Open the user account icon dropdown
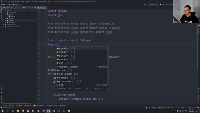The height and width of the screenshot is (113, 200). pyautogui.click(x=145, y=4)
